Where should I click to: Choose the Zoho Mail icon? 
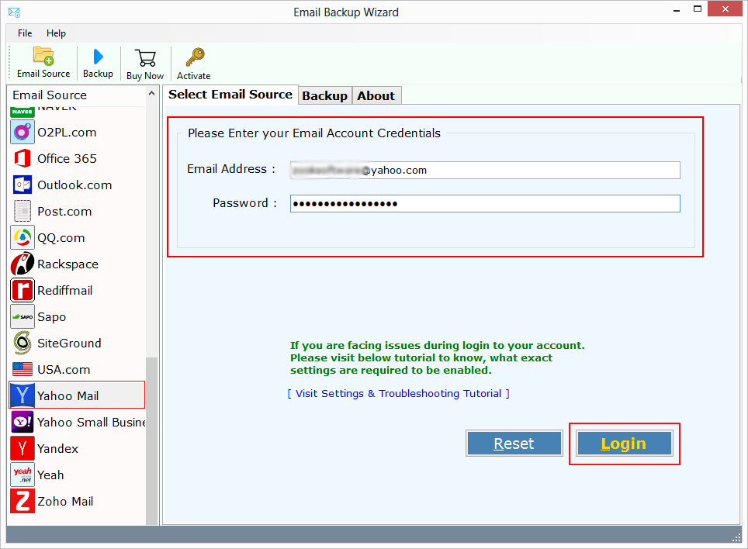pyautogui.click(x=23, y=502)
